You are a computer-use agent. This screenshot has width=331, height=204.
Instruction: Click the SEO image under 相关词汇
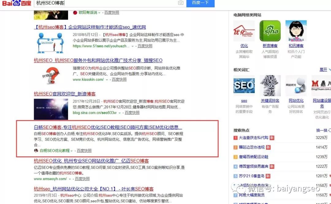click(x=244, y=85)
